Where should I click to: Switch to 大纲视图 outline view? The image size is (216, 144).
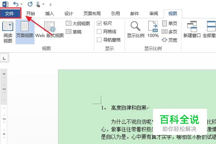[x=78, y=23]
